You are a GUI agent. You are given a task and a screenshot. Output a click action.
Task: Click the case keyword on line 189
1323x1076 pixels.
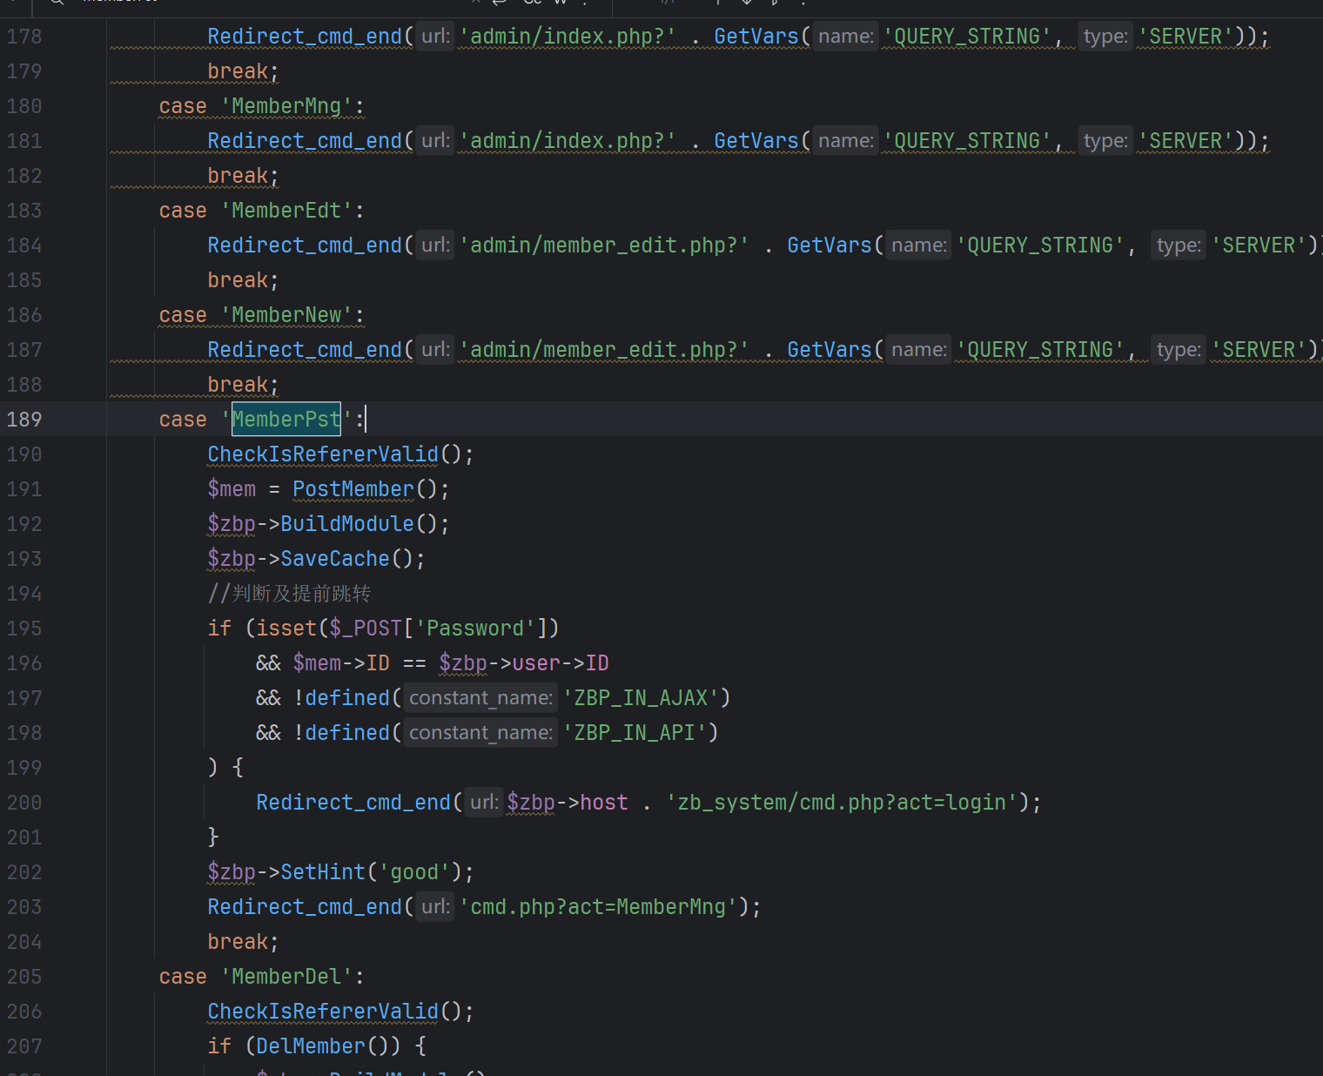[183, 420]
